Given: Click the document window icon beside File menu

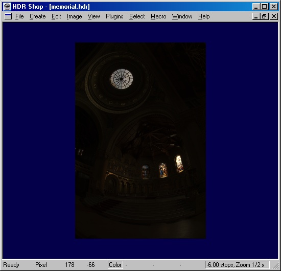Looking at the screenshot, I should pyautogui.click(x=8, y=16).
